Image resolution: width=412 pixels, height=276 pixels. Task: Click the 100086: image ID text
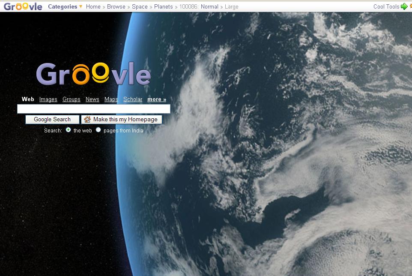(x=189, y=6)
